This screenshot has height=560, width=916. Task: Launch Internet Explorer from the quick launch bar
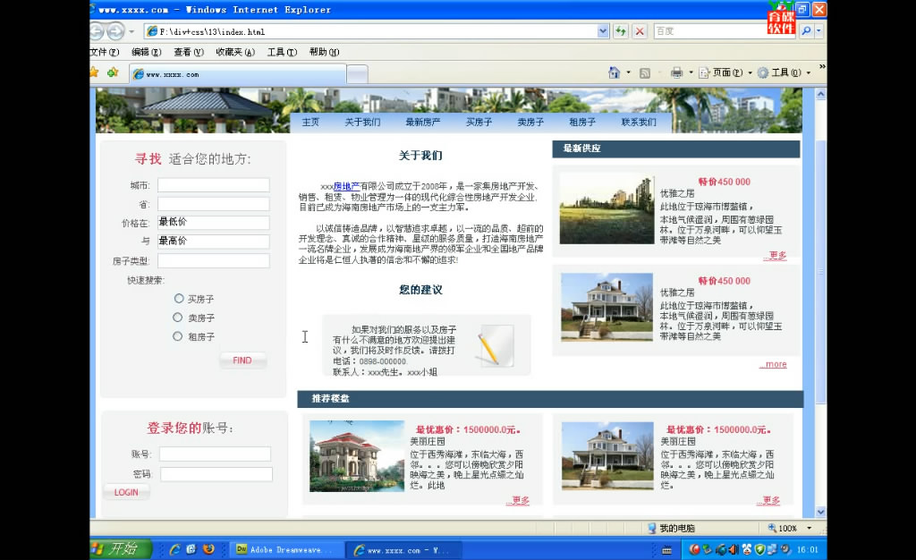[174, 549]
